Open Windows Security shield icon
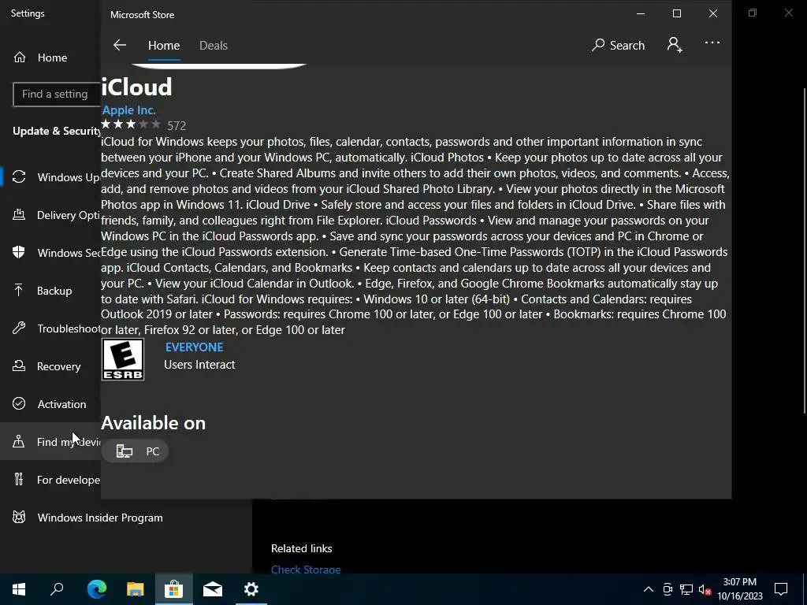This screenshot has height=605, width=807. coord(19,252)
